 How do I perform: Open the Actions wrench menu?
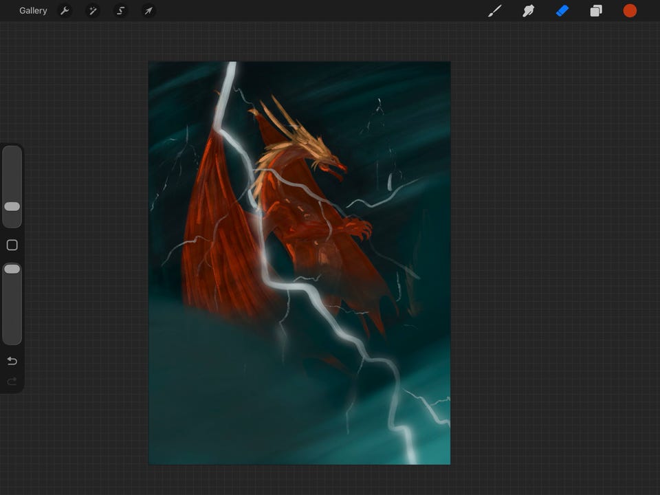click(65, 10)
